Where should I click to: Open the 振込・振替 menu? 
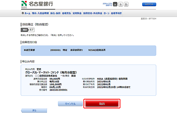55,13
